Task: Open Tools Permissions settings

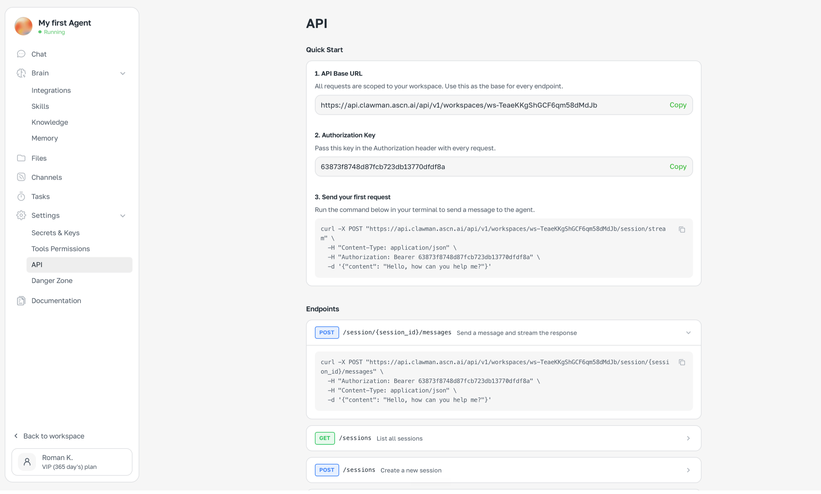Action: click(61, 249)
